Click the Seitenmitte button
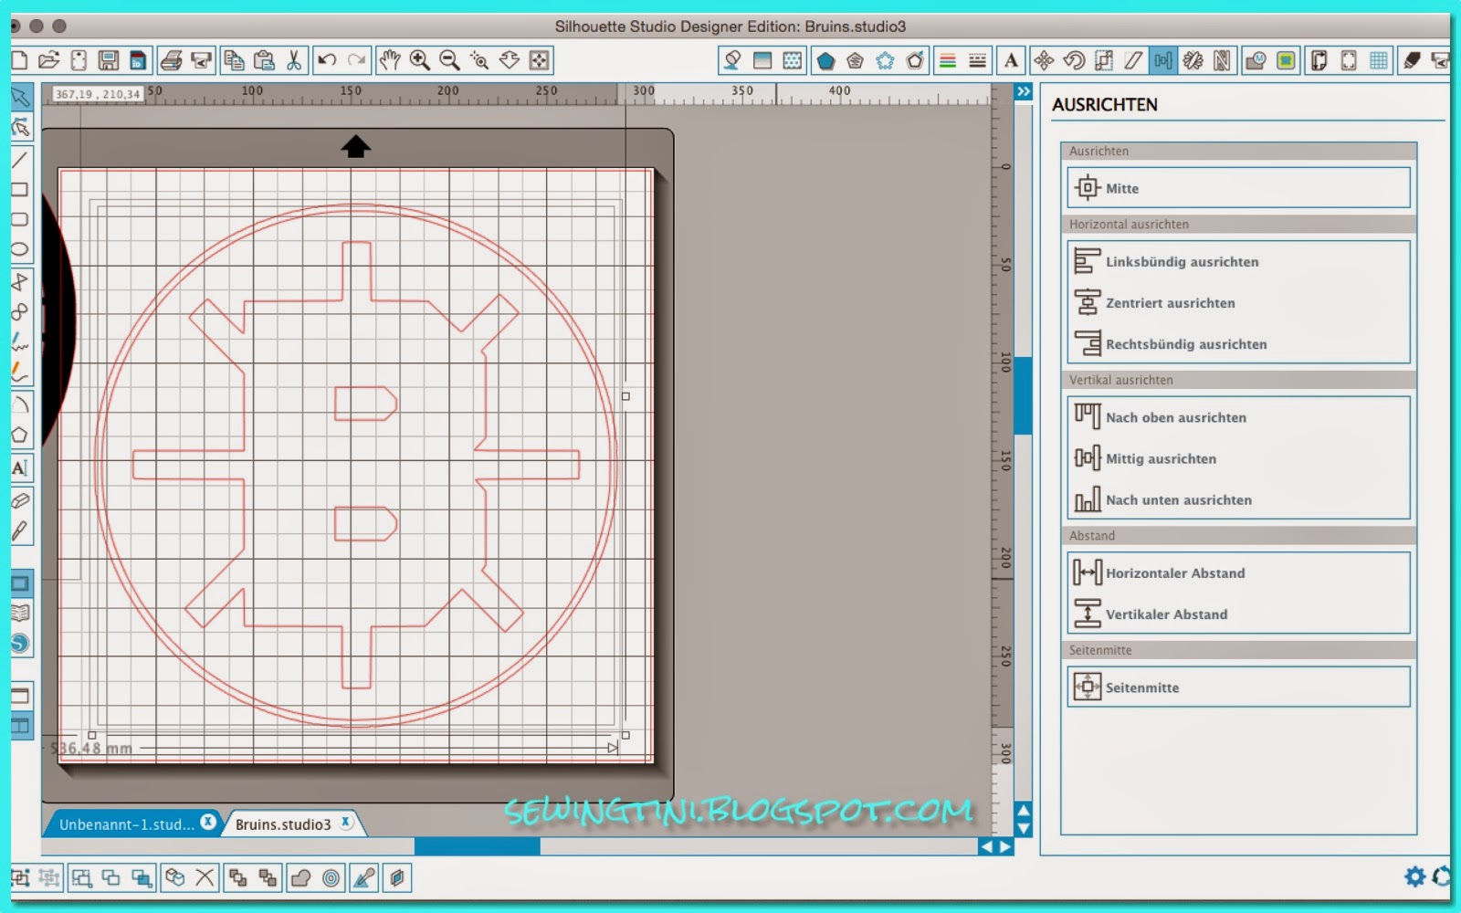1461x913 pixels. point(1238,687)
